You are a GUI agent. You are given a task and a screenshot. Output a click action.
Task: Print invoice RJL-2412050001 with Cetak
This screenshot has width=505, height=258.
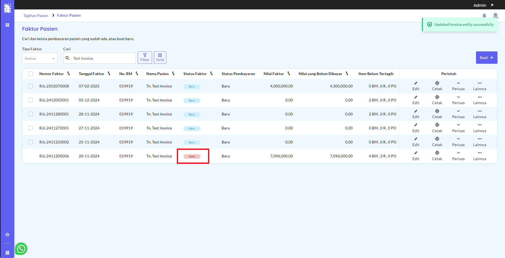437,100
